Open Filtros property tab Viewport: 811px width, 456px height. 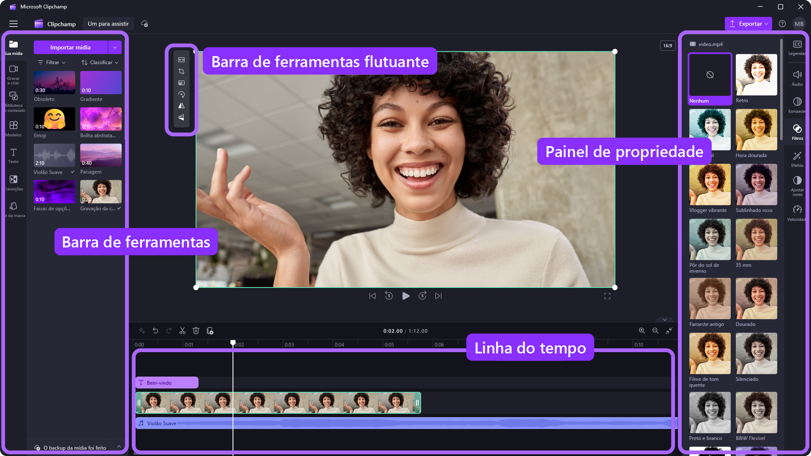pyautogui.click(x=797, y=132)
